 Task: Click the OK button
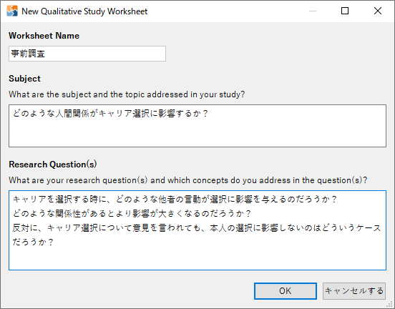286,291
